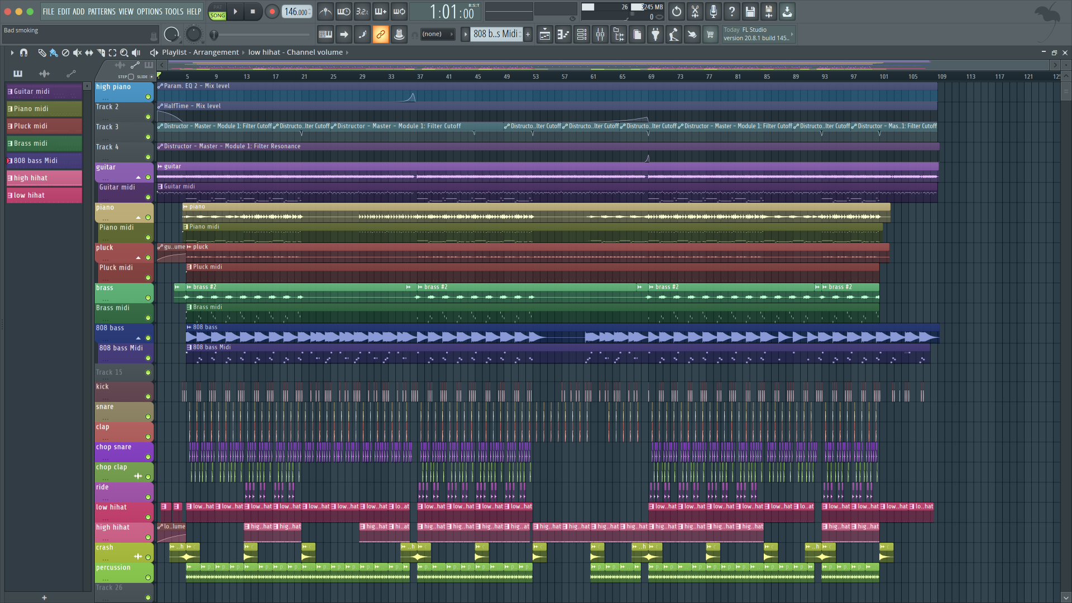Toggle playlist snap magnet
The image size is (1072, 603).
tap(23, 52)
